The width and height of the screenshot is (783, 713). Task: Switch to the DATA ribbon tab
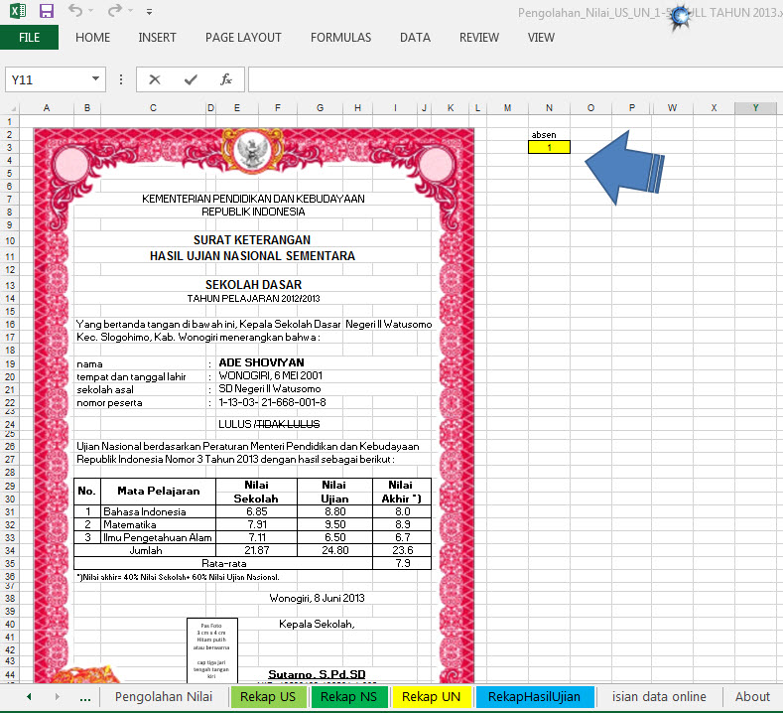(x=415, y=38)
